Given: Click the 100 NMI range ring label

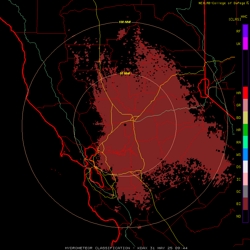Looking at the screenshot, I should (x=125, y=22).
